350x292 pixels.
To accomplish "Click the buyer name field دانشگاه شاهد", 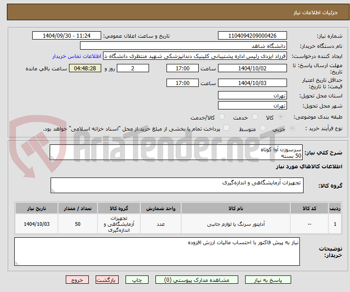I will 183,46.
